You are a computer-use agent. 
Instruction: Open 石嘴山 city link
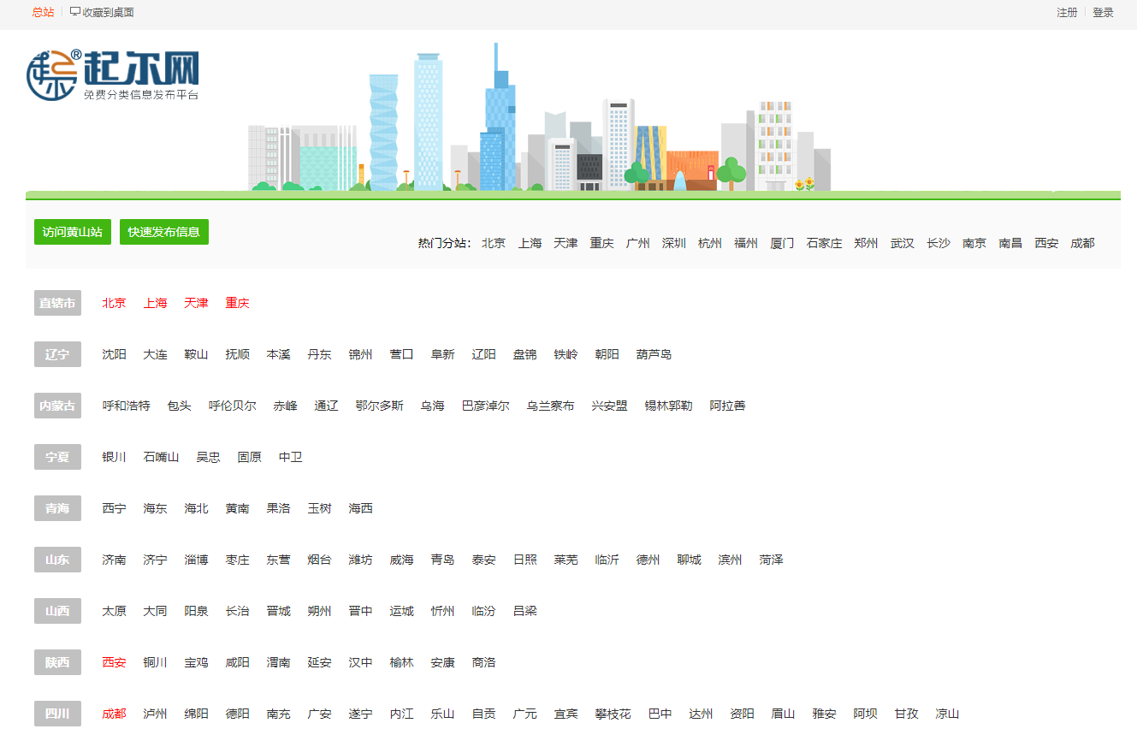point(161,457)
